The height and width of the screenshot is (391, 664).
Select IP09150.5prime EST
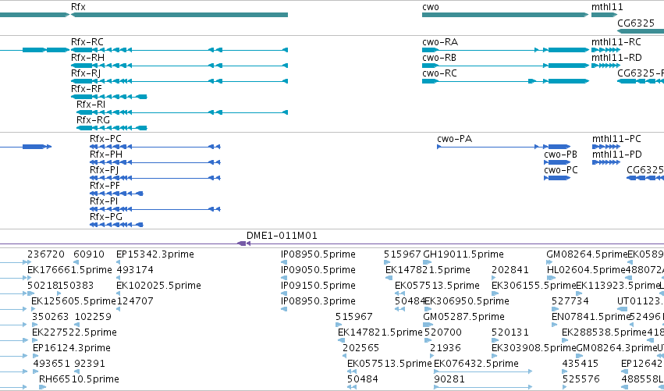click(318, 286)
